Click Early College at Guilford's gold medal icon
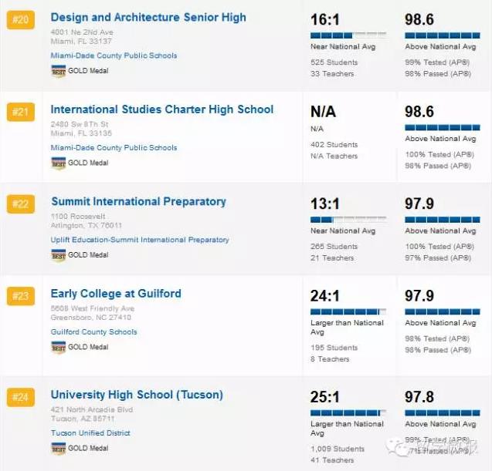492x471 pixels. click(58, 347)
